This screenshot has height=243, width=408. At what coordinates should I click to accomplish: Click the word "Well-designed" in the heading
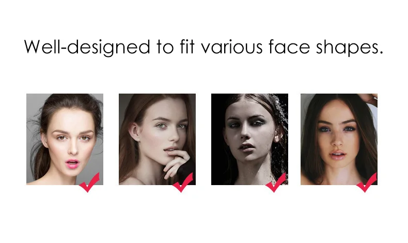87,48
